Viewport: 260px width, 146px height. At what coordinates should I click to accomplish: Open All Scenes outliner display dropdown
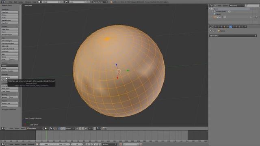pos(237,6)
